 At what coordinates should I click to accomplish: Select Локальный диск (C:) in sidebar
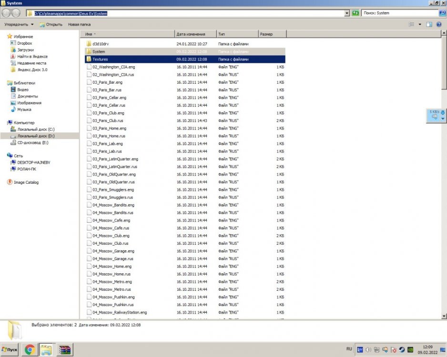point(36,129)
